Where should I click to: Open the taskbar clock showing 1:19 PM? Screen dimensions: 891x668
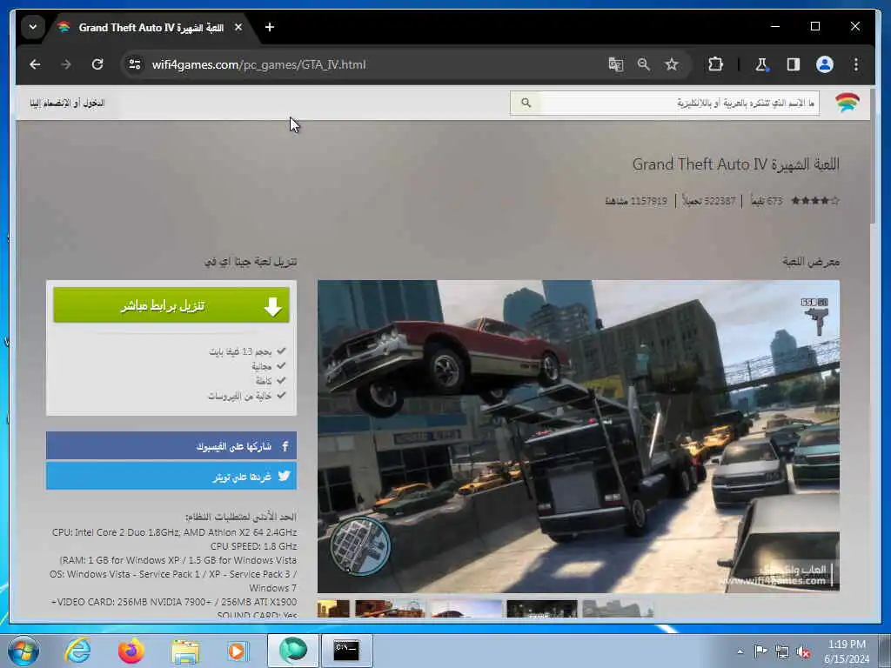pos(847,651)
